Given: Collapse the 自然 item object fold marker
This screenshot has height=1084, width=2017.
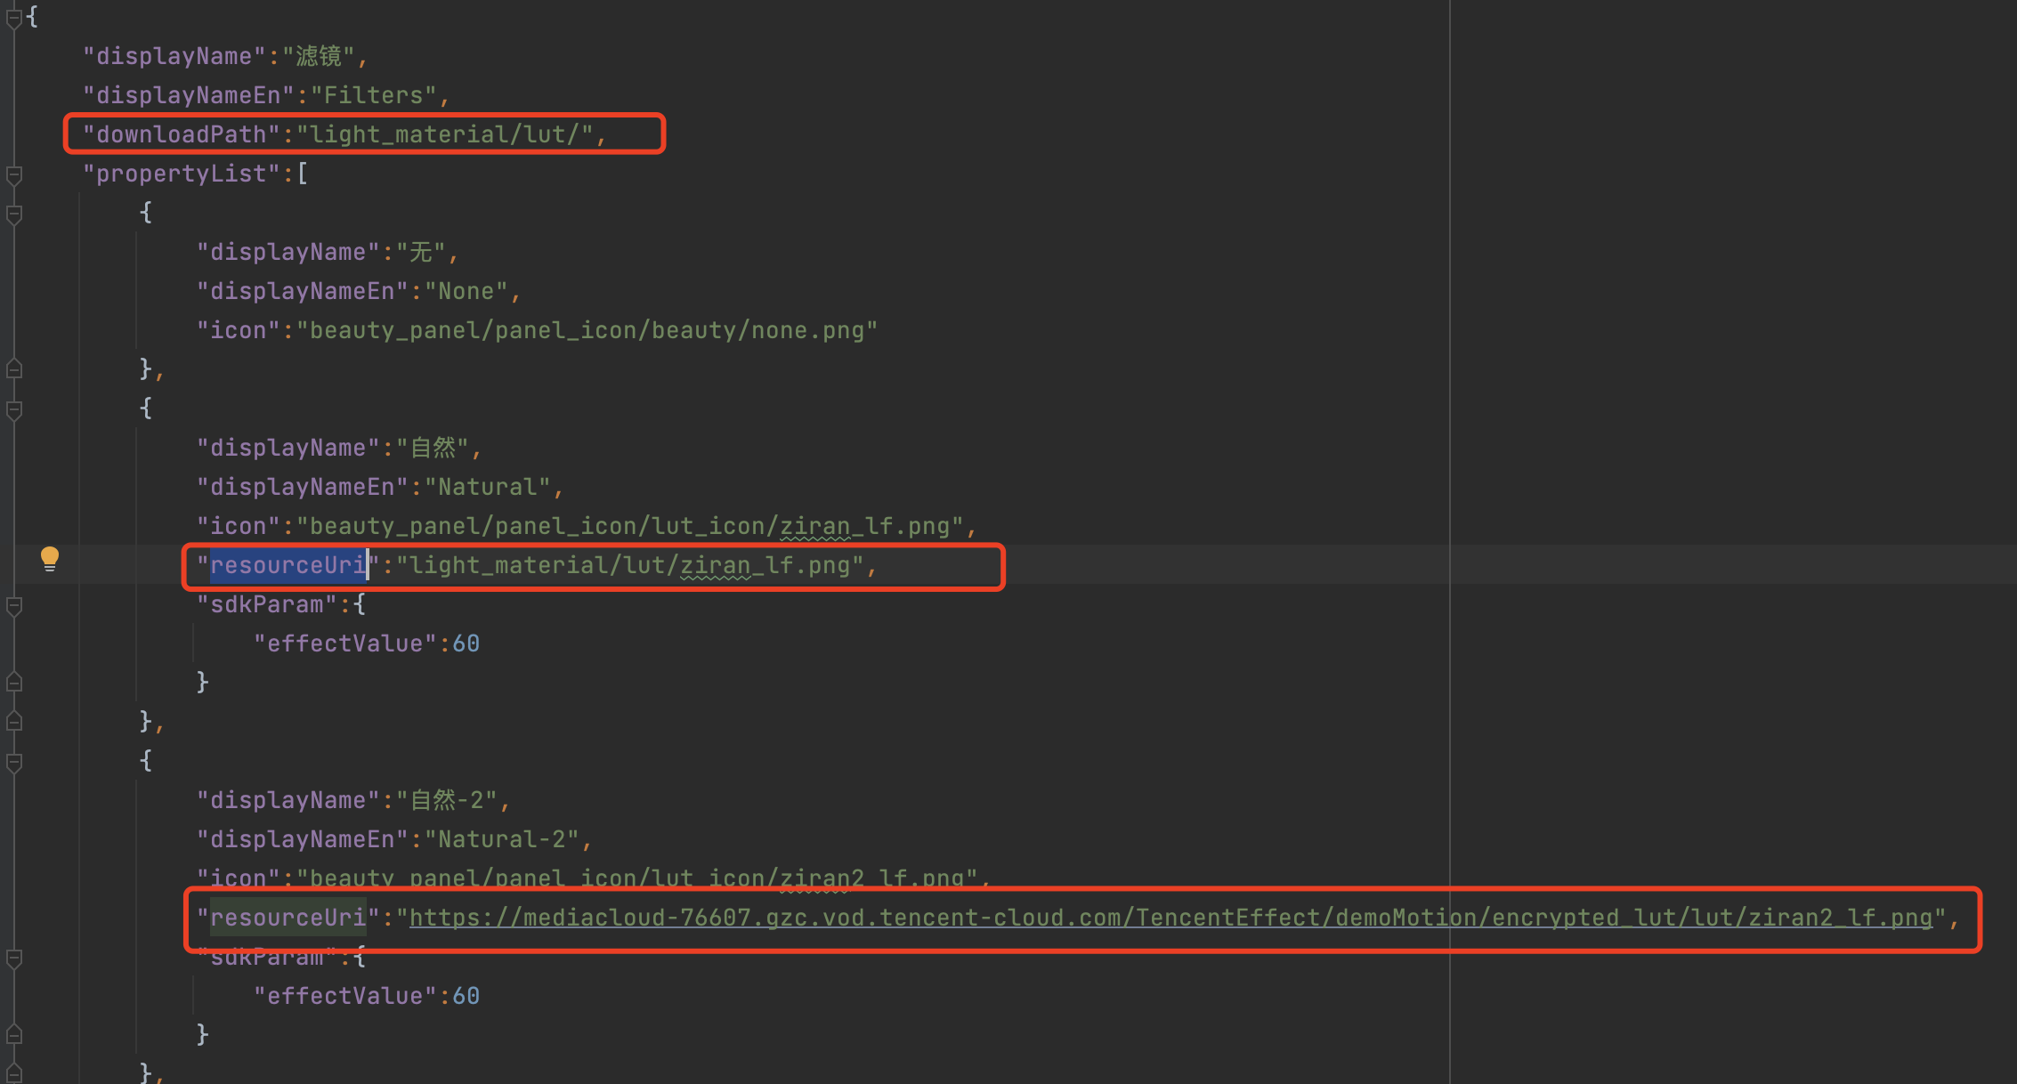Looking at the screenshot, I should (14, 409).
